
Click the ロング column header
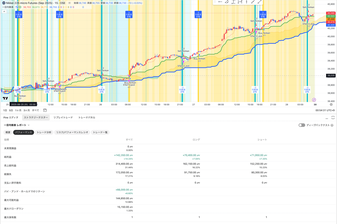(x=196, y=139)
